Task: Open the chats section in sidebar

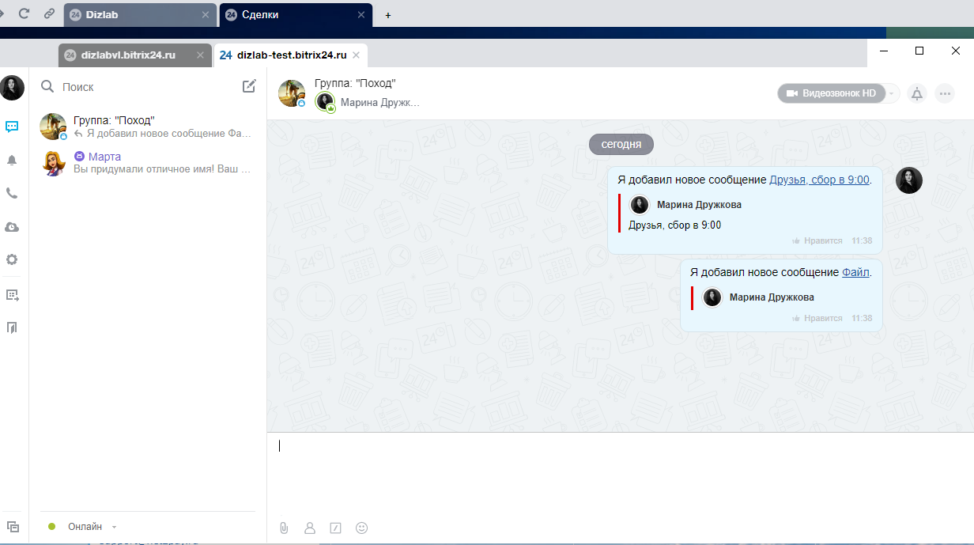Action: tap(12, 127)
